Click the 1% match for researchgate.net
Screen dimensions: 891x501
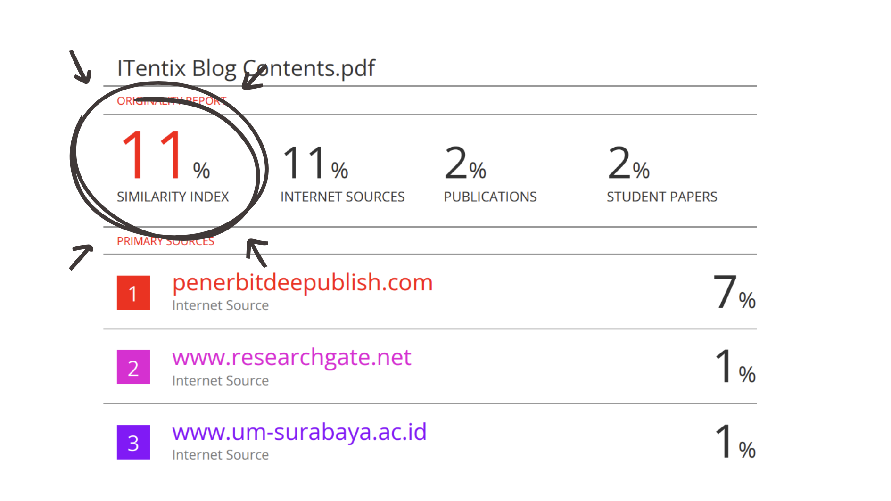point(734,367)
